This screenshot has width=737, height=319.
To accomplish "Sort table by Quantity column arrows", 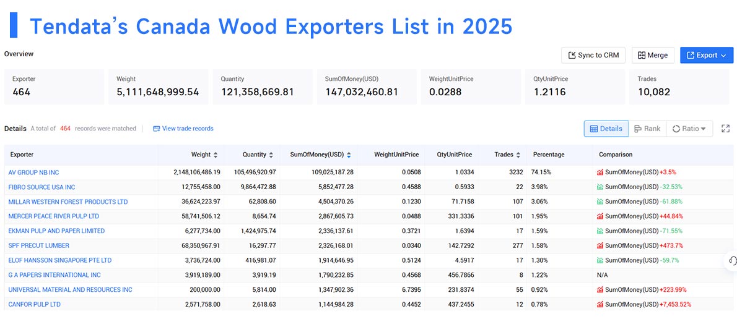I will 271,155.
